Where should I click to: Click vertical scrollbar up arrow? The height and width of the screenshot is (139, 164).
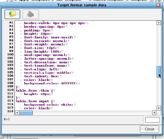159,23
